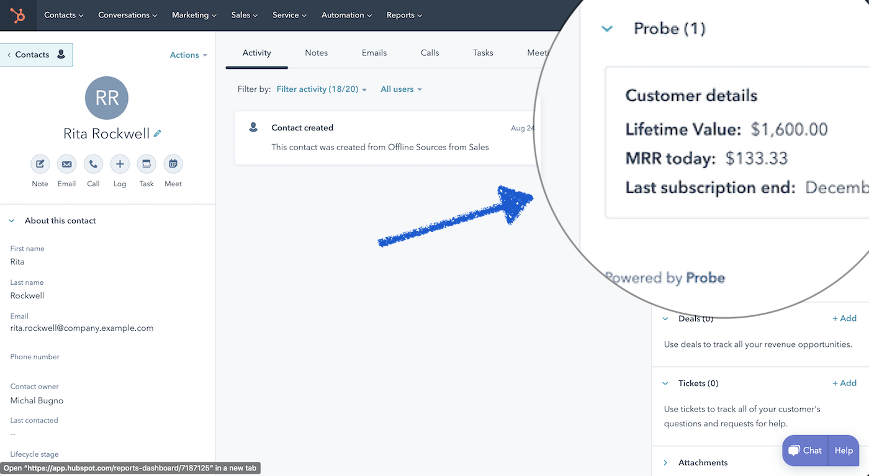
Task: Open the Chat widget button
Action: 806,451
